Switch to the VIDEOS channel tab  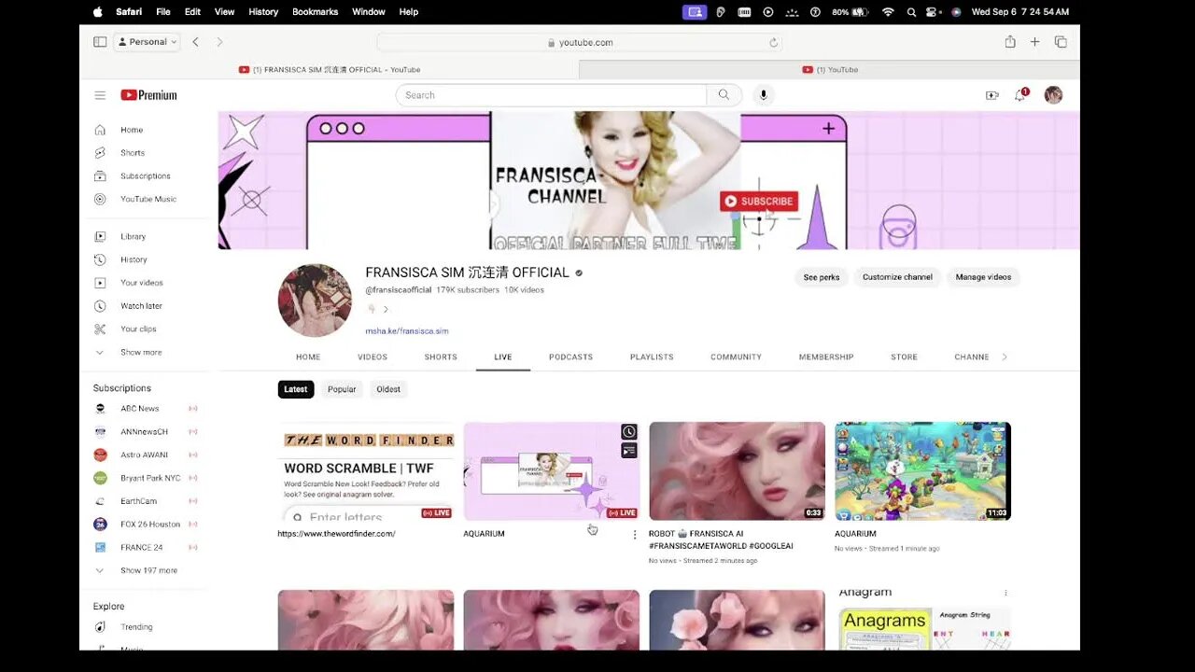(373, 357)
